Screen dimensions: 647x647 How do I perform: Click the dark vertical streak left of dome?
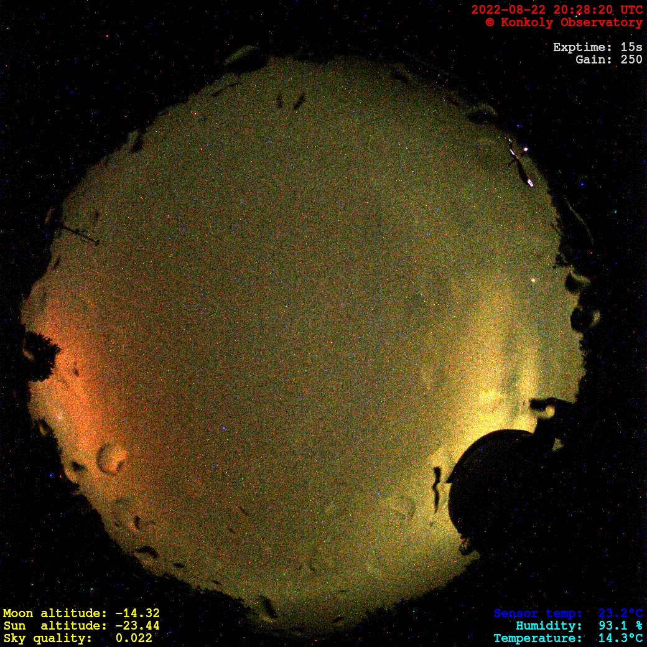438,488
